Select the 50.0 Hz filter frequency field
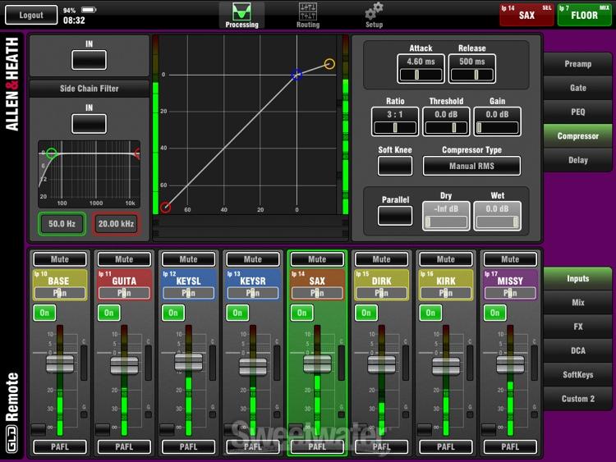616x462 pixels. pos(61,224)
